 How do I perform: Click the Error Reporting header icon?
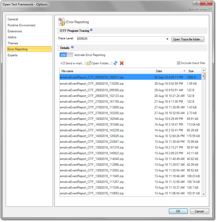pos(62,22)
